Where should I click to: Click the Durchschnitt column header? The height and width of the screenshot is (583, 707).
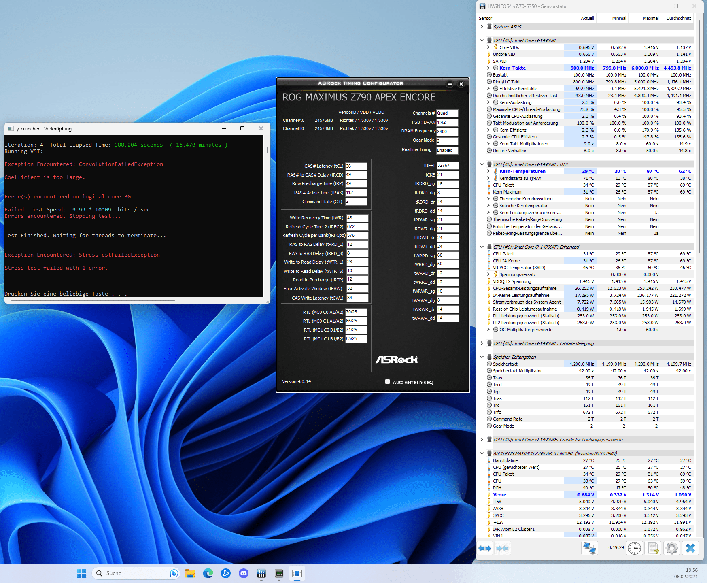tap(678, 18)
